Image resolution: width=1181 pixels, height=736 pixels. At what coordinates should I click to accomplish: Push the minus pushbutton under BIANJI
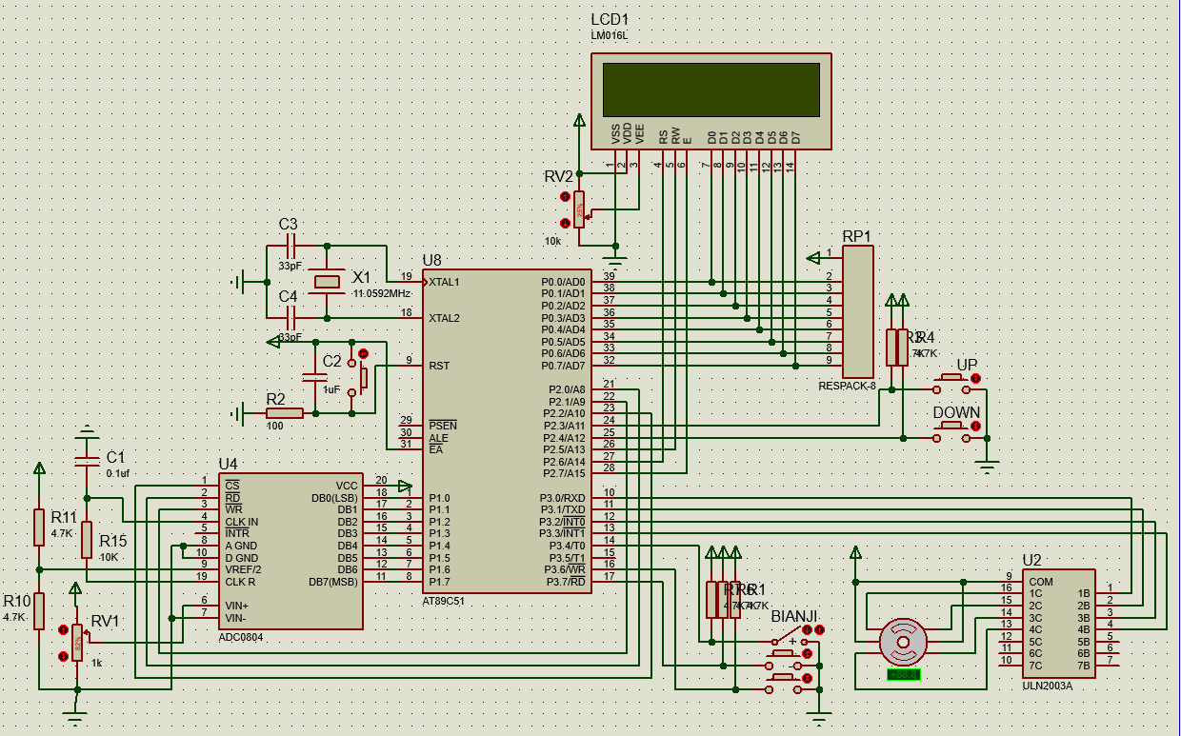pyautogui.click(x=783, y=683)
